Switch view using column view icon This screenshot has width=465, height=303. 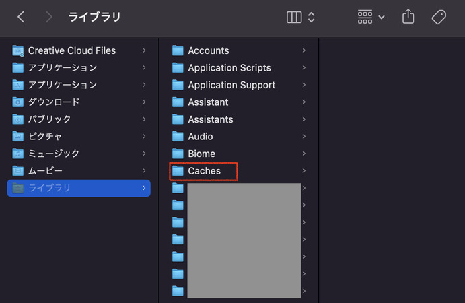click(294, 18)
